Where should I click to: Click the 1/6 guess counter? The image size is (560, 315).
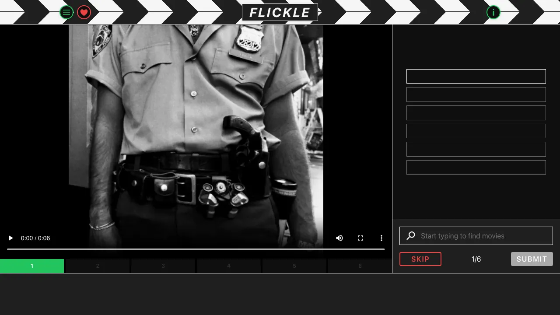[x=476, y=259]
